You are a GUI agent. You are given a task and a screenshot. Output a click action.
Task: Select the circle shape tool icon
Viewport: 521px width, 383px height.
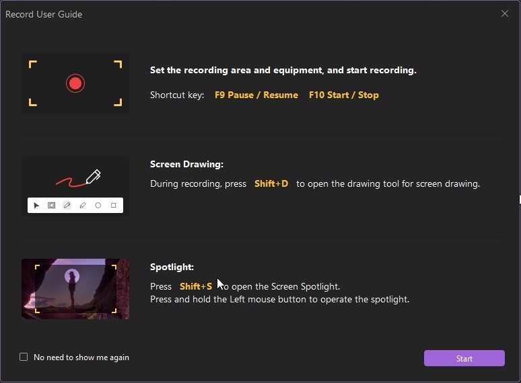tap(98, 205)
